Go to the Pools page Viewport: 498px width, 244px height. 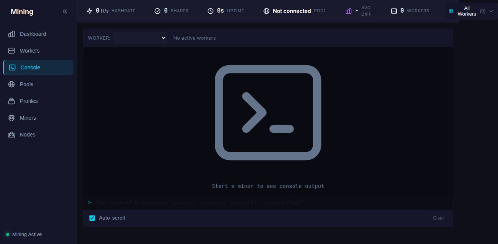[26, 84]
